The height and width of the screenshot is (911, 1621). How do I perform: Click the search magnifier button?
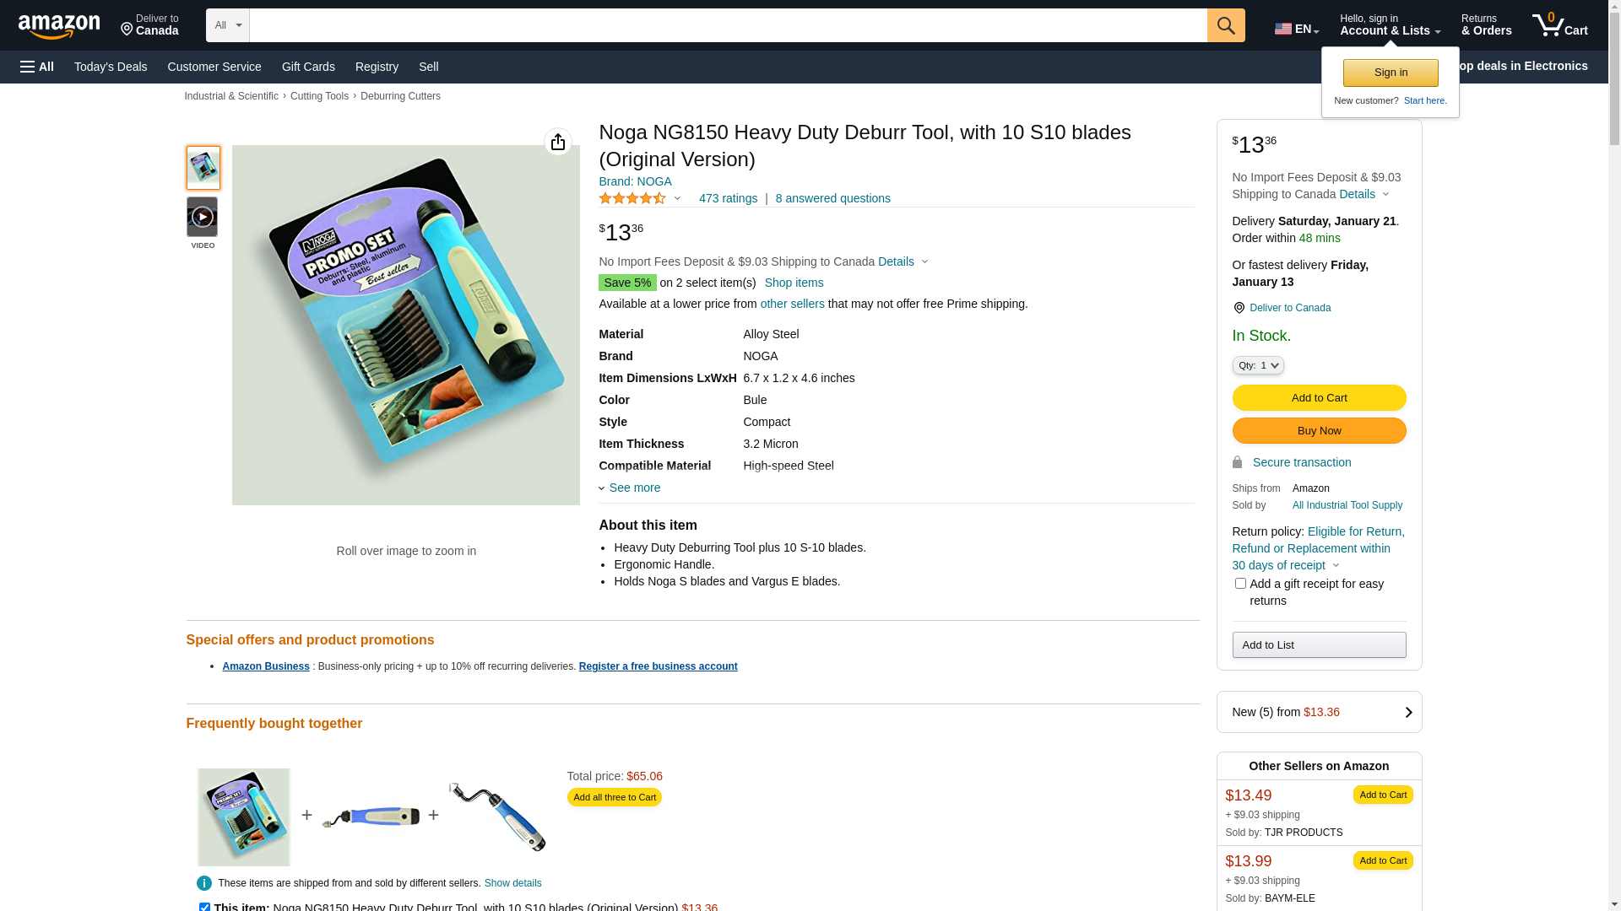pyautogui.click(x=1225, y=25)
